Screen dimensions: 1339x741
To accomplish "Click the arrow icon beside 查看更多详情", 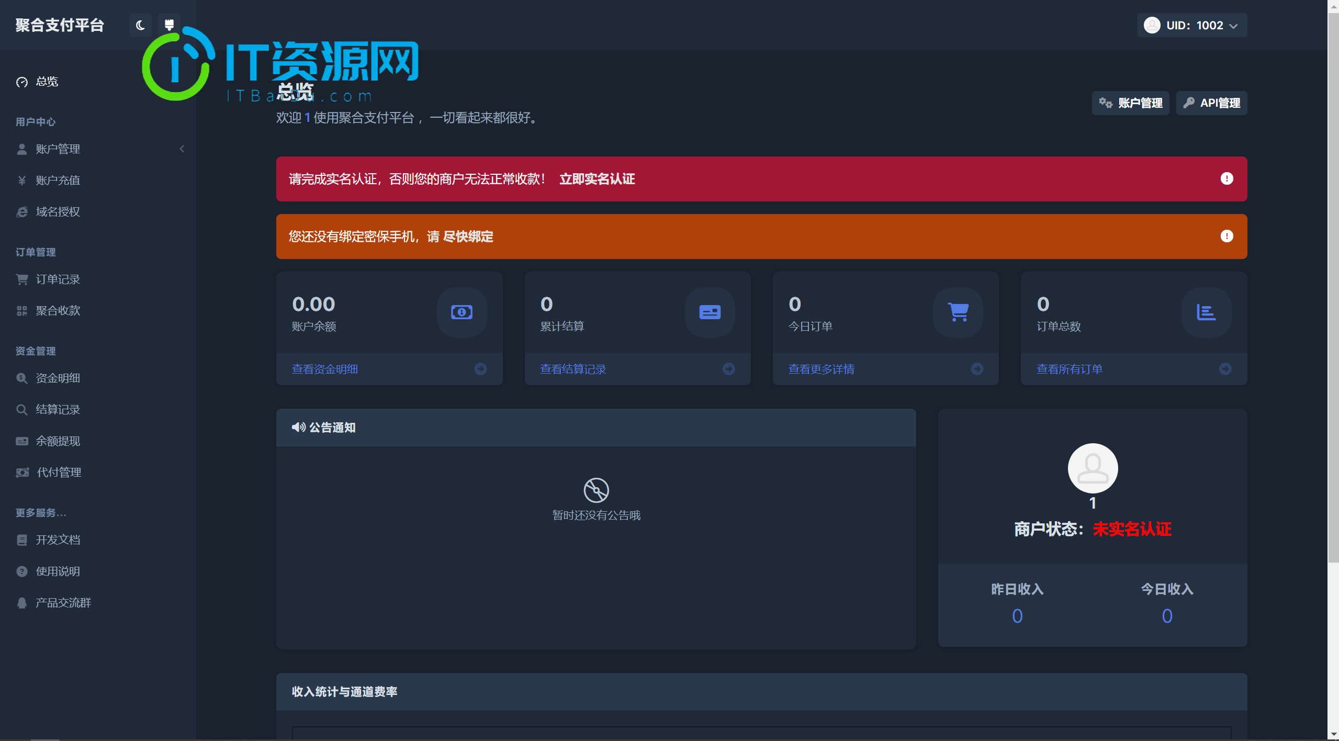I will click(977, 369).
